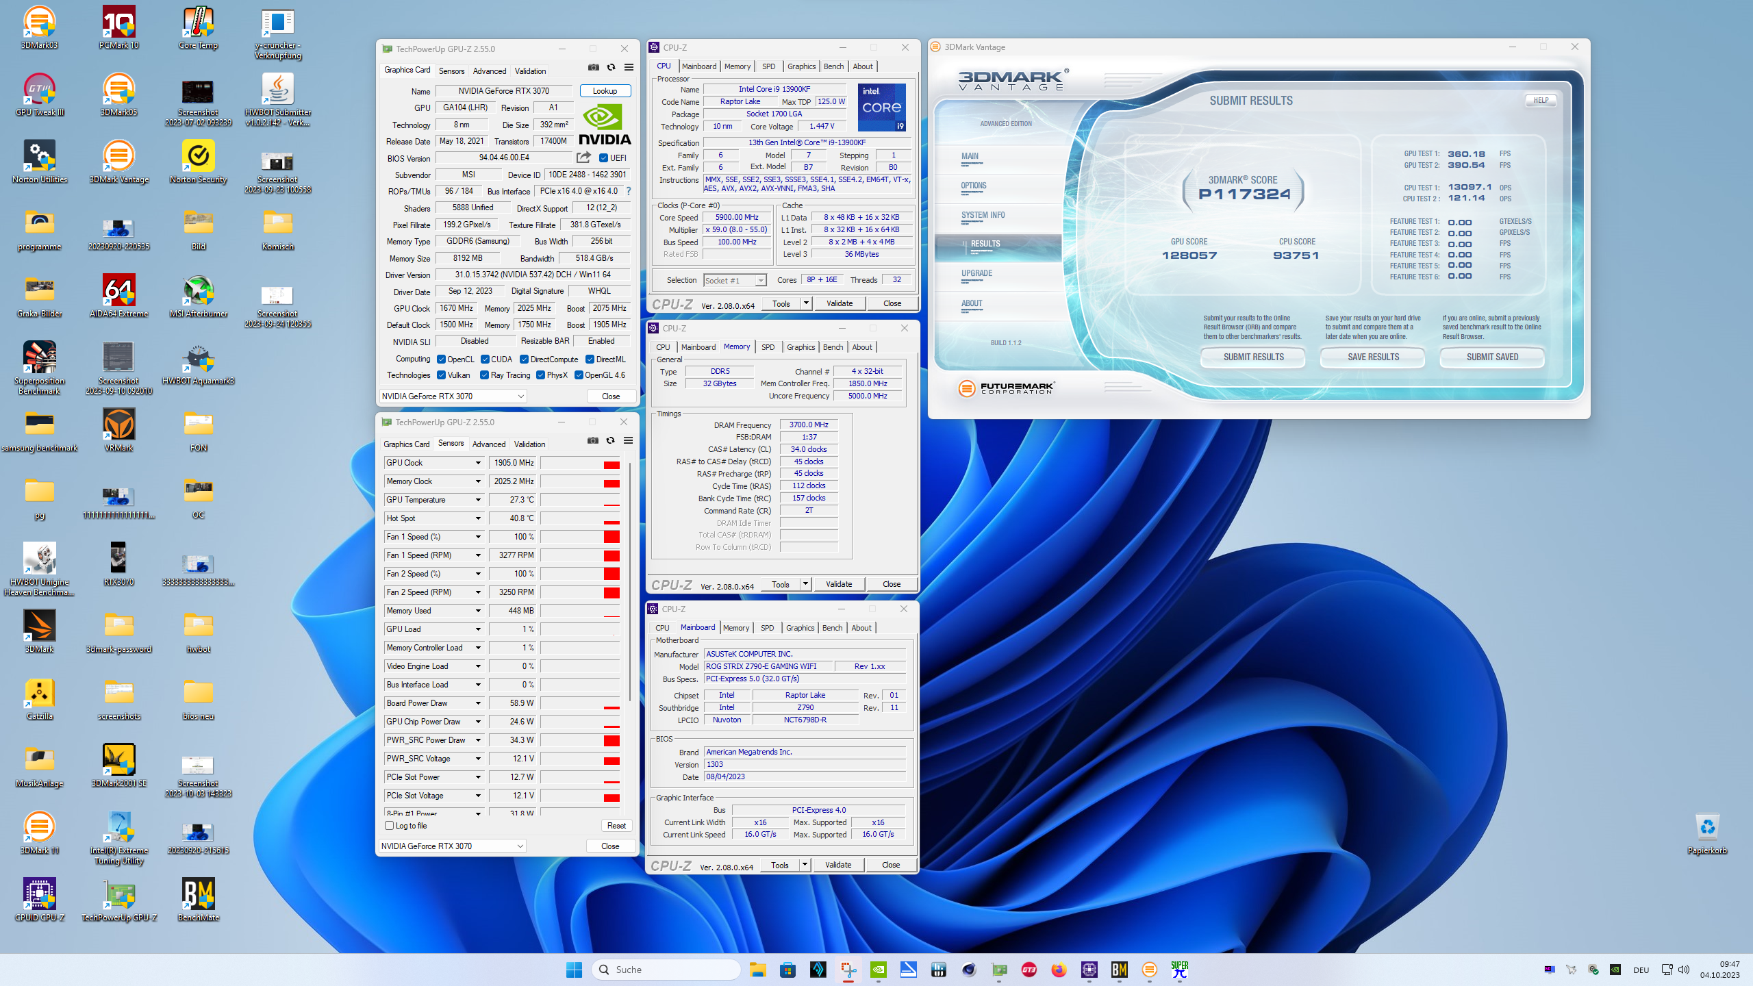Select the Norton Utilities desktop icon
1753x986 pixels.
tap(40, 162)
